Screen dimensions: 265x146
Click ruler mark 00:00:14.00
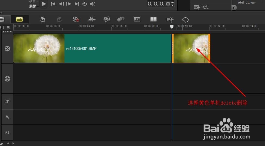coord(249,26)
